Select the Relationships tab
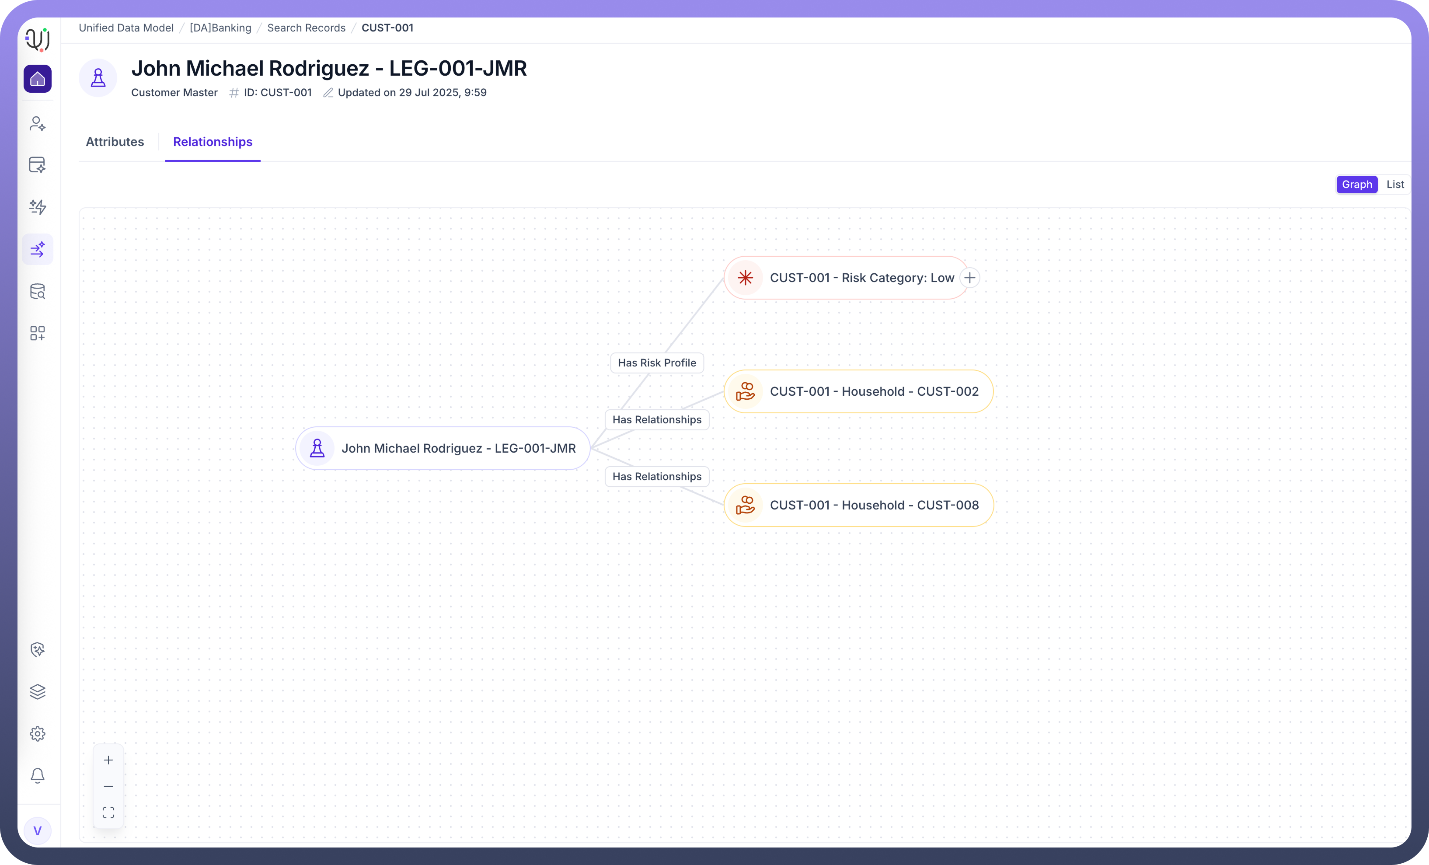The width and height of the screenshot is (1429, 865). (x=212, y=142)
